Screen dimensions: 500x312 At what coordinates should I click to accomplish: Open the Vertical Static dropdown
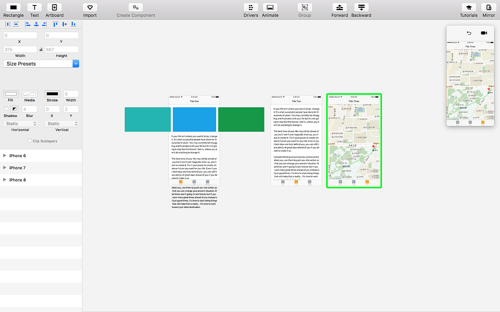coord(62,124)
